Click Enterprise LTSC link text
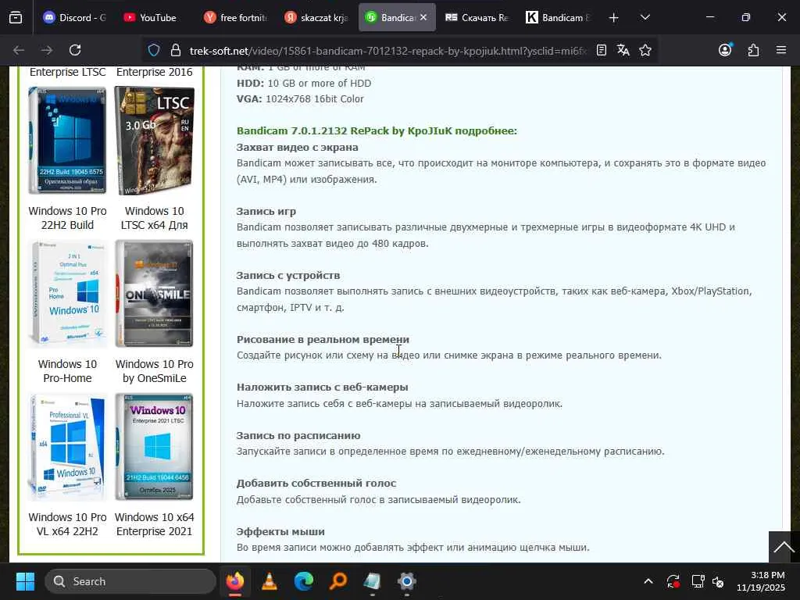Screen dimensions: 800x600 pos(67,72)
